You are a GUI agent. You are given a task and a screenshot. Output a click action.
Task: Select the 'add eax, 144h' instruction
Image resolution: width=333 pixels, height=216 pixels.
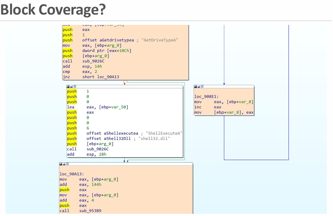(x=80, y=185)
